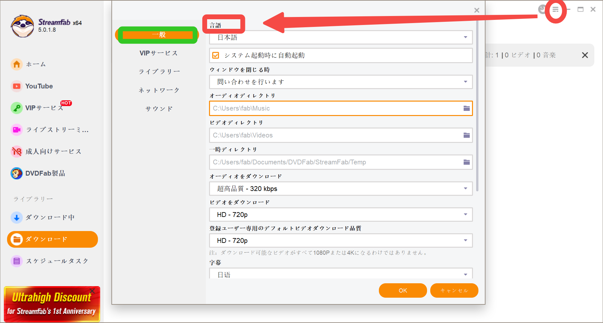
Task: Click the downloading blue arrow icon
Action: point(17,218)
